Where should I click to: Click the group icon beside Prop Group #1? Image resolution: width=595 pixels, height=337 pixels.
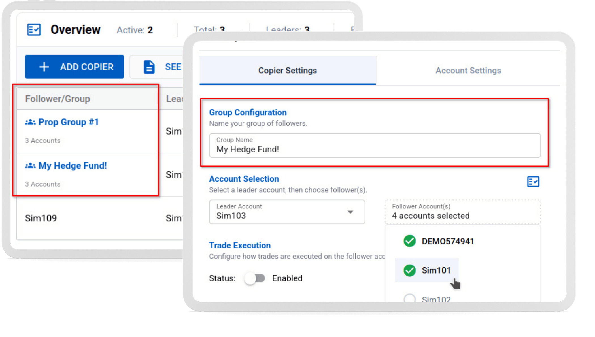click(30, 122)
